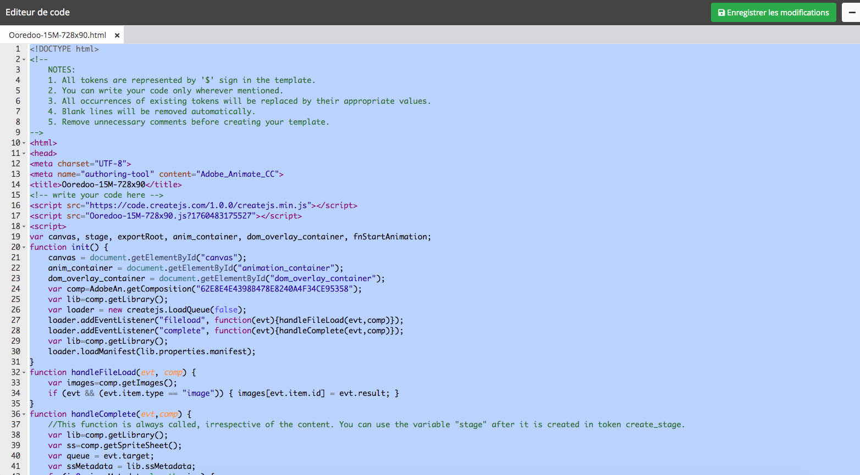Fold the head tag at line 11

click(x=24, y=153)
